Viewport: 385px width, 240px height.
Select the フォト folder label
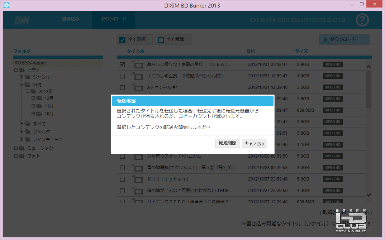(x=34, y=156)
